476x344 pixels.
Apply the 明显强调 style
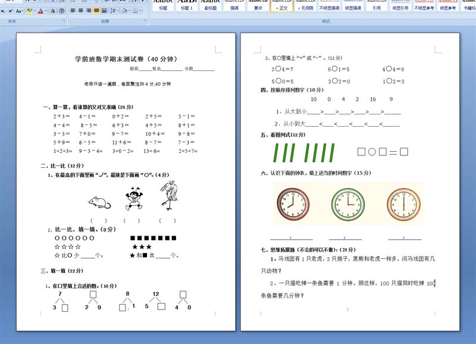tap(353, 5)
